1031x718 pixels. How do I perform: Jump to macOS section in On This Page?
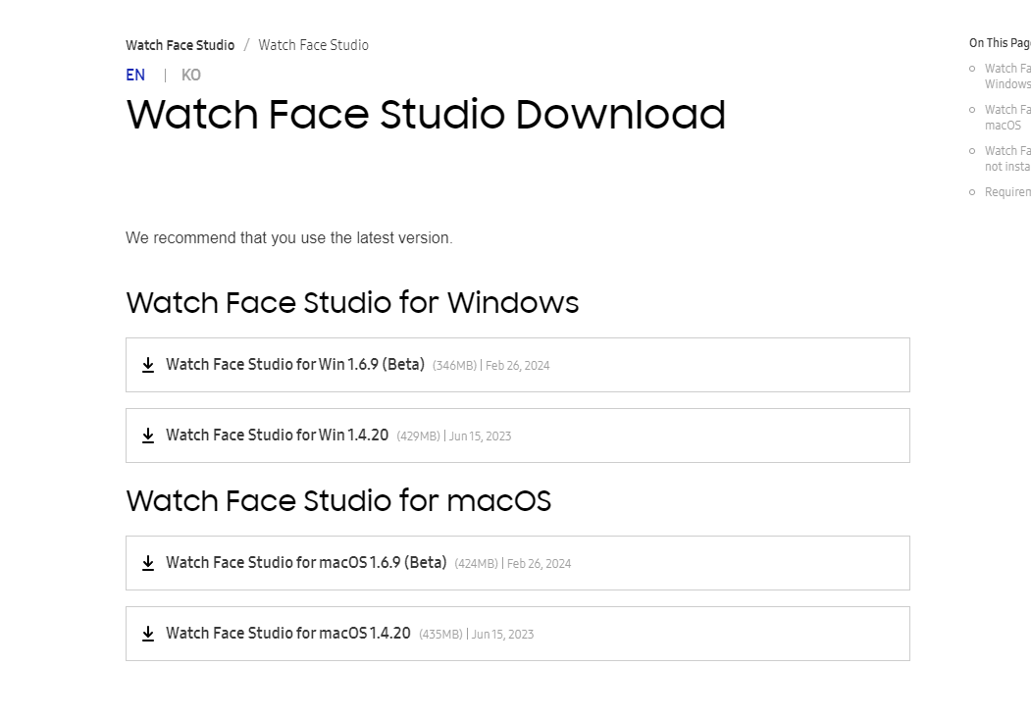1007,117
